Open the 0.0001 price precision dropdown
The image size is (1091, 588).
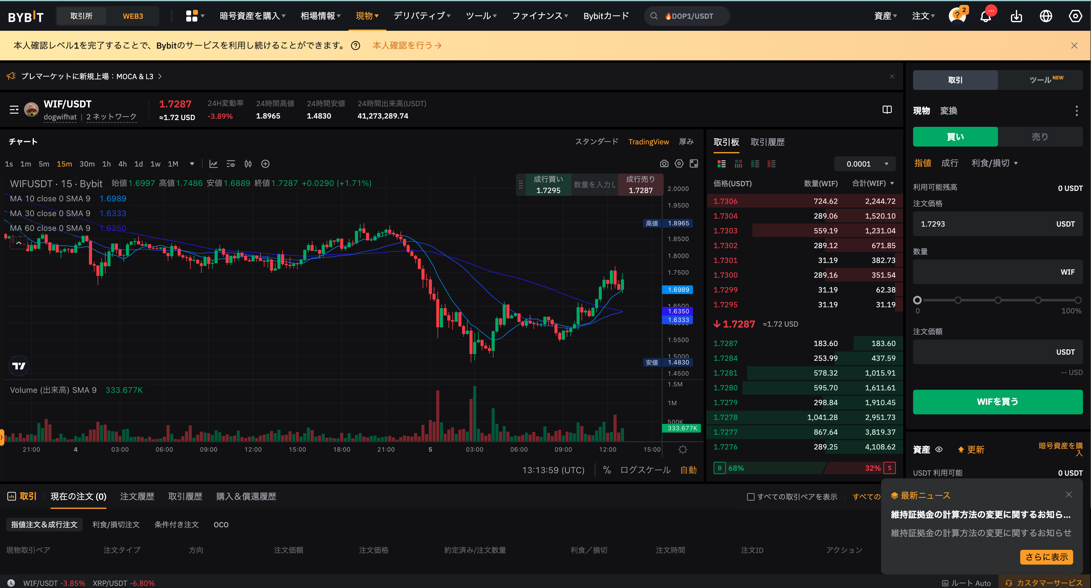[x=865, y=164]
